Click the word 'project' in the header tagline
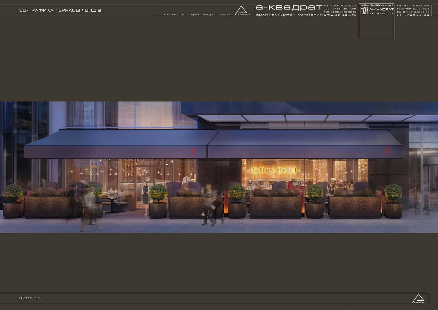This screenshot has width=438, height=310. coord(193,15)
